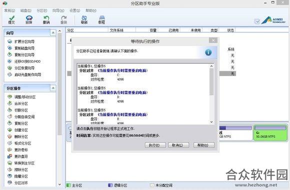The width and height of the screenshot is (290, 190).
Task: Click sidebar scrollbar up arrow
Action: pyautogui.click(x=59, y=31)
